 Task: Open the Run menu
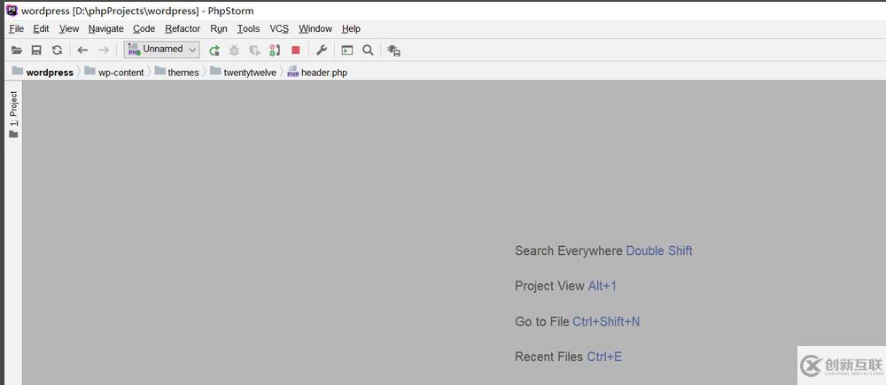(219, 29)
